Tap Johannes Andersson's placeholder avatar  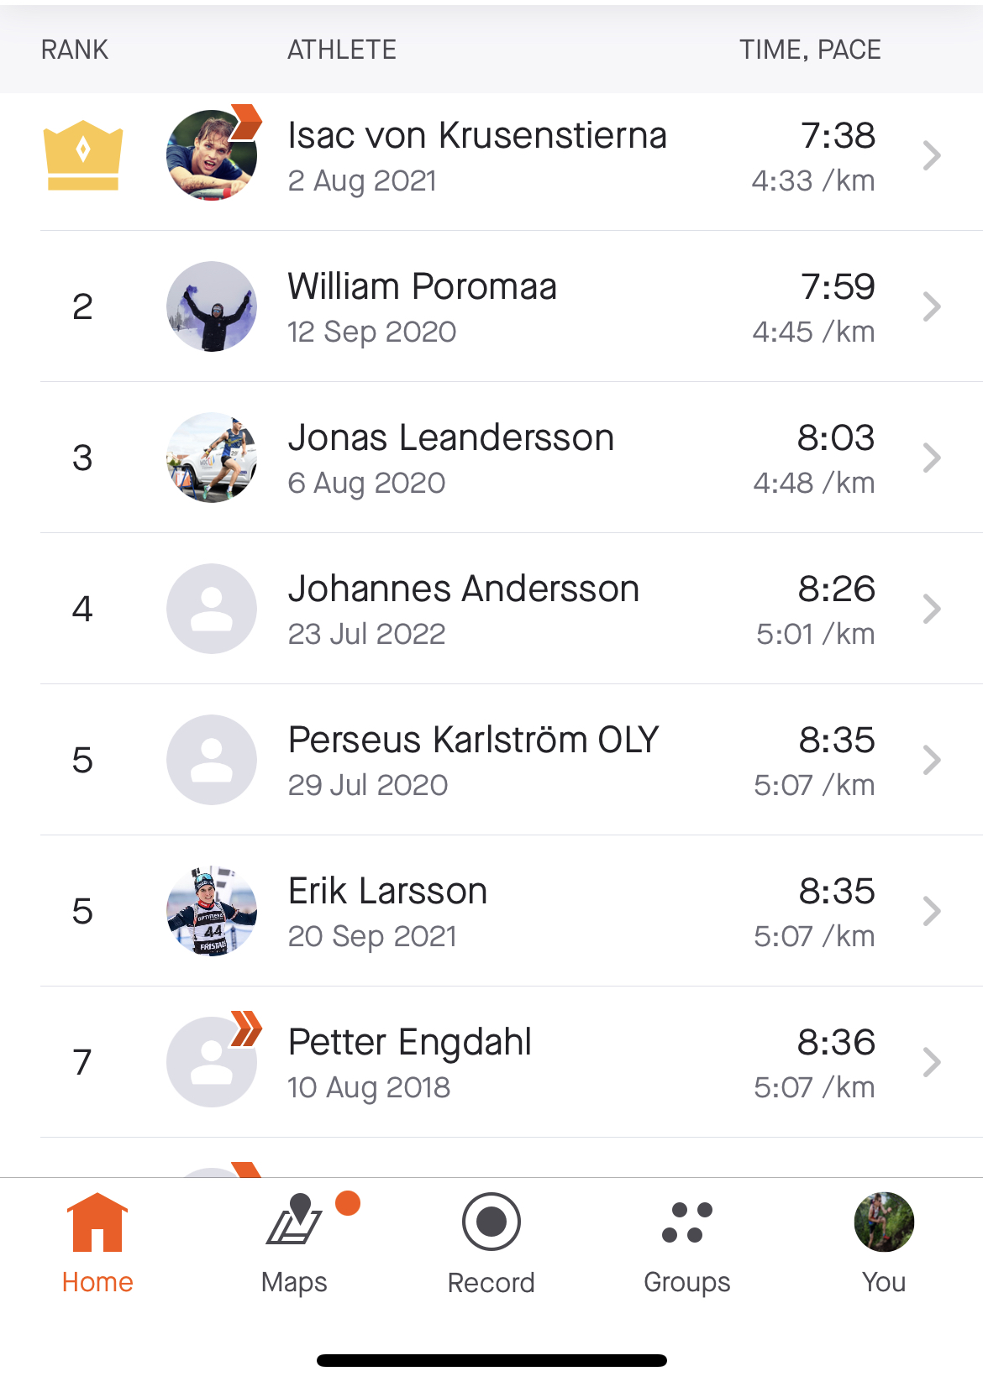pos(212,609)
